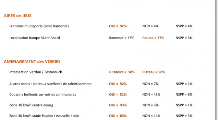The image size is (218, 120).
Task: Click the NON = 14% value
Action: (151, 116)
